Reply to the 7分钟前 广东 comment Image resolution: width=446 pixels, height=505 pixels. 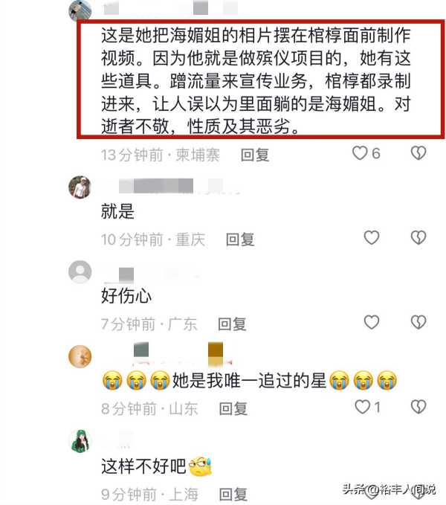click(x=232, y=324)
